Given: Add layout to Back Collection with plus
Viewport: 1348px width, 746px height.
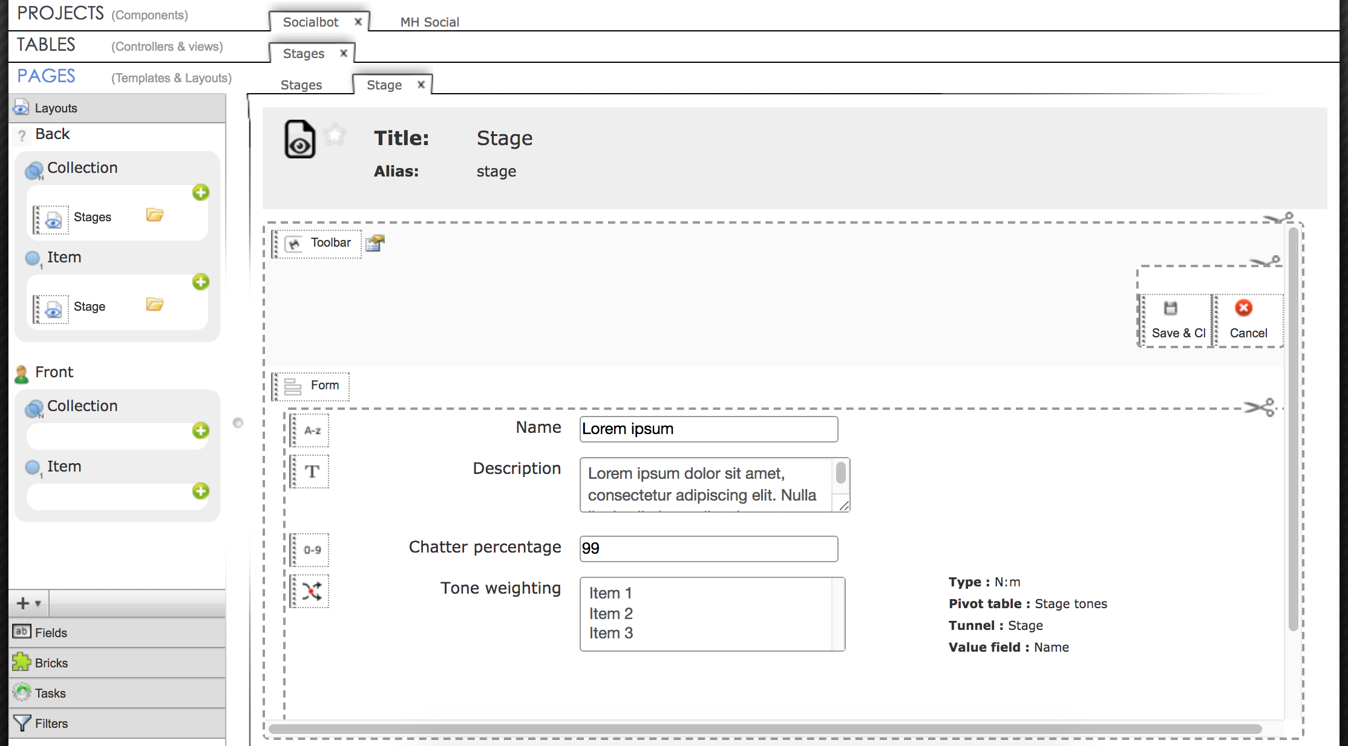Looking at the screenshot, I should coord(201,193).
